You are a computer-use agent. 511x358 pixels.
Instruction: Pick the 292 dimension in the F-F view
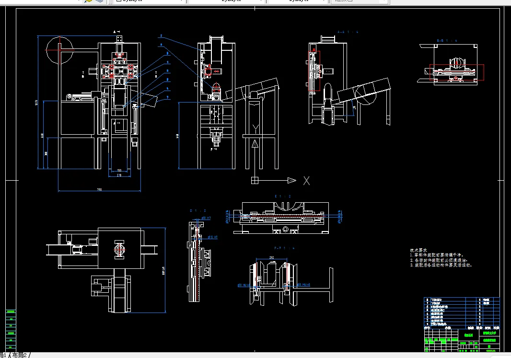tap(271, 258)
